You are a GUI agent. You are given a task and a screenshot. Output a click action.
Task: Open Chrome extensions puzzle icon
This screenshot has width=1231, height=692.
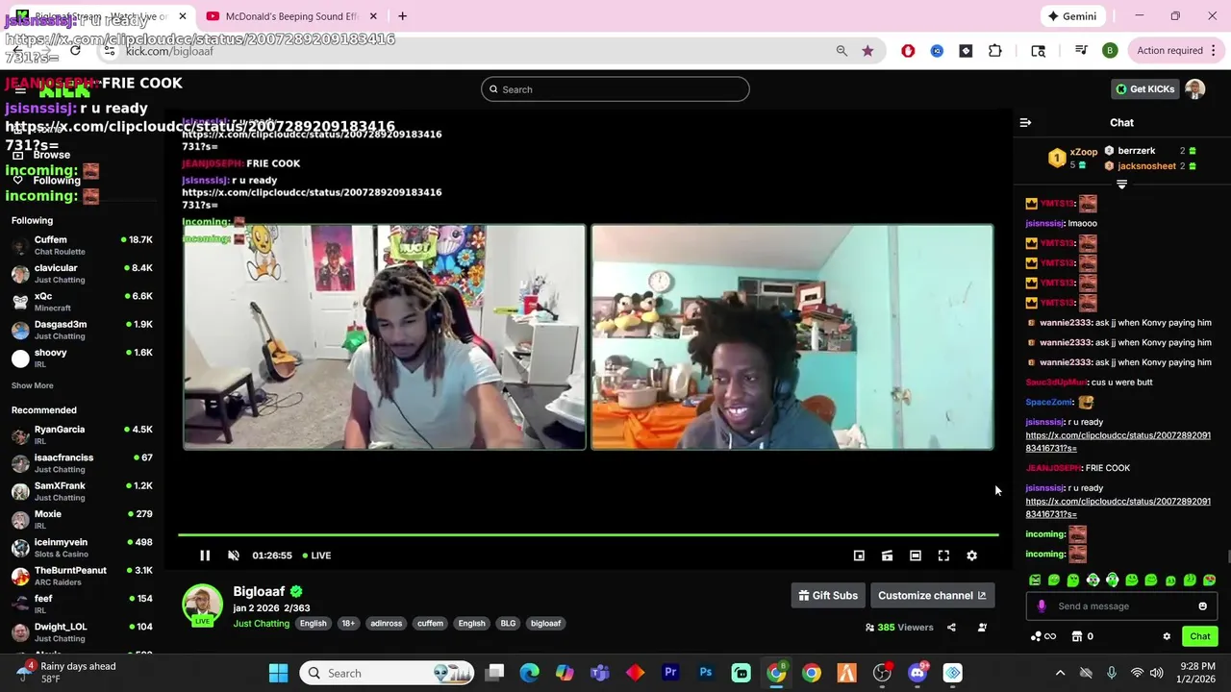coord(995,51)
